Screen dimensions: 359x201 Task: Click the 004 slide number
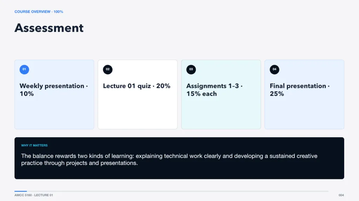(341, 195)
